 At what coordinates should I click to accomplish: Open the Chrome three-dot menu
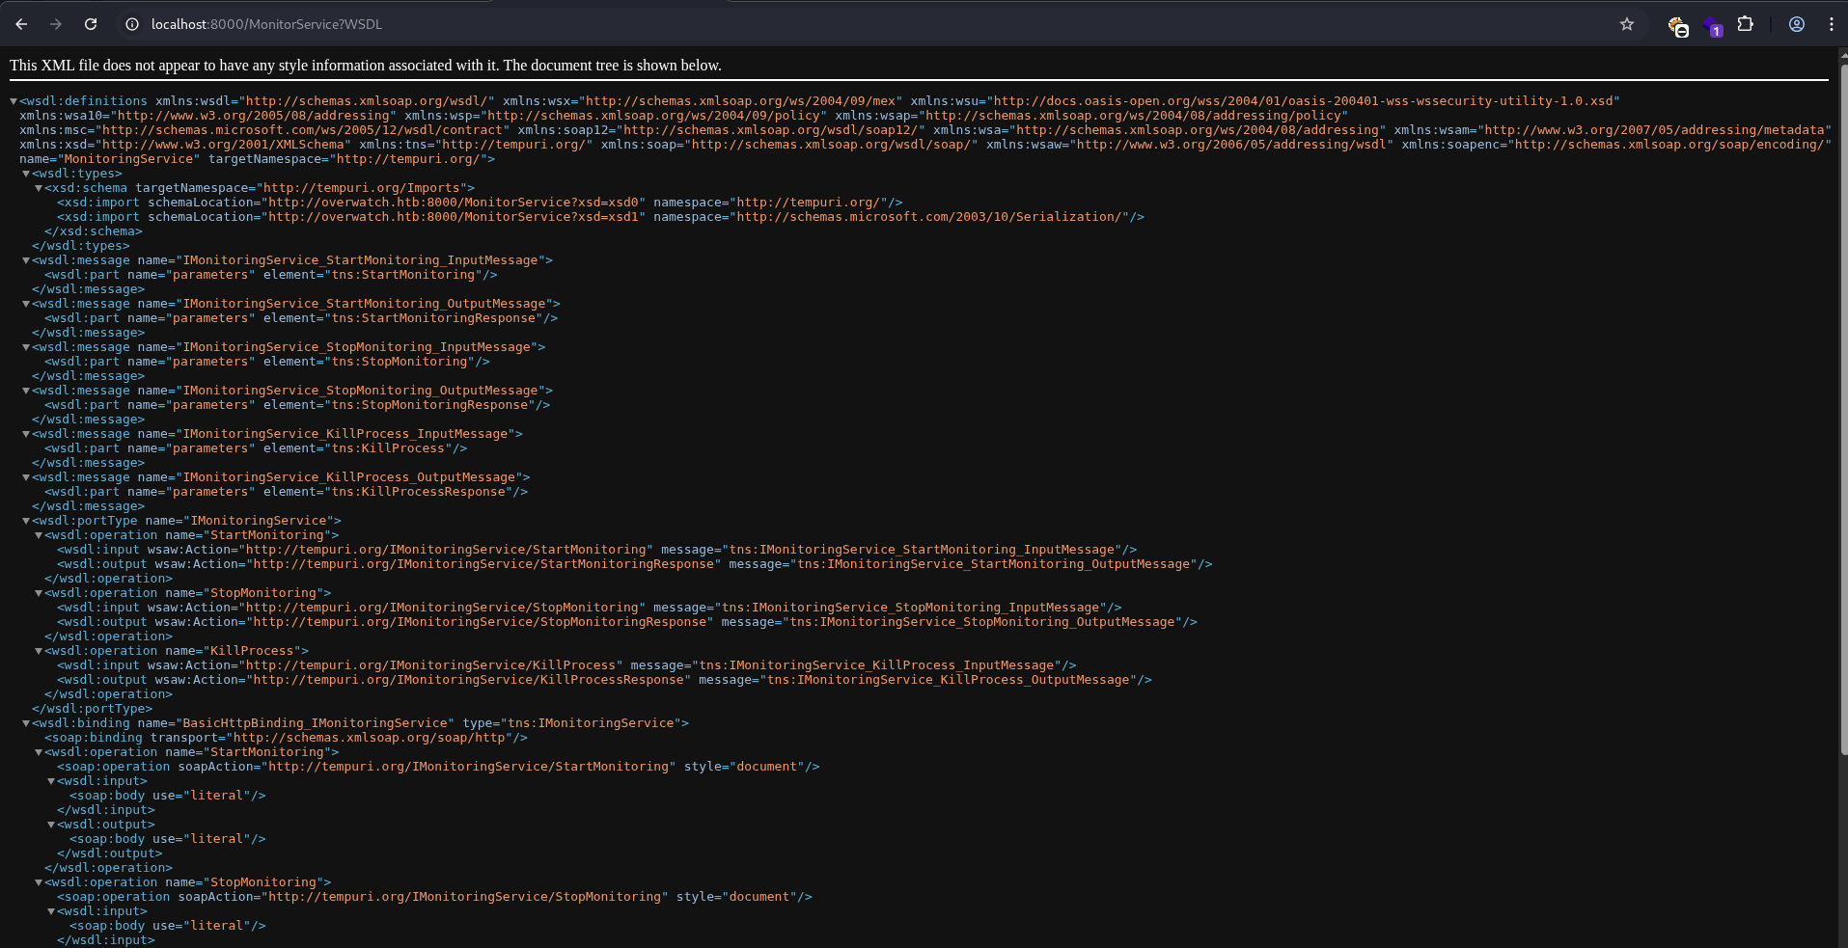1831,24
